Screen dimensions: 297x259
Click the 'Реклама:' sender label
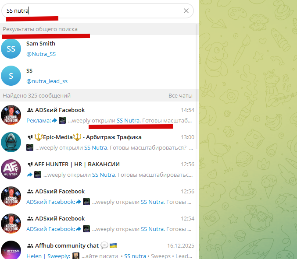coord(39,120)
